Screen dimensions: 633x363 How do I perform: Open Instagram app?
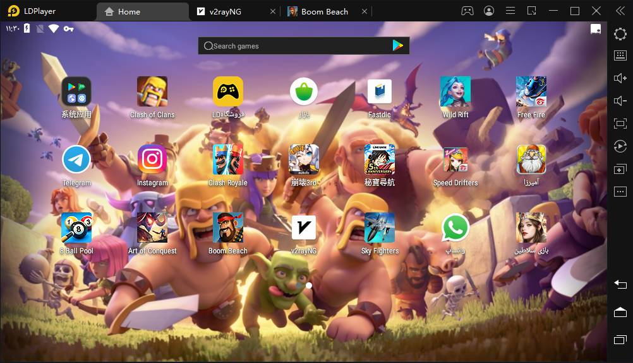[x=152, y=159]
